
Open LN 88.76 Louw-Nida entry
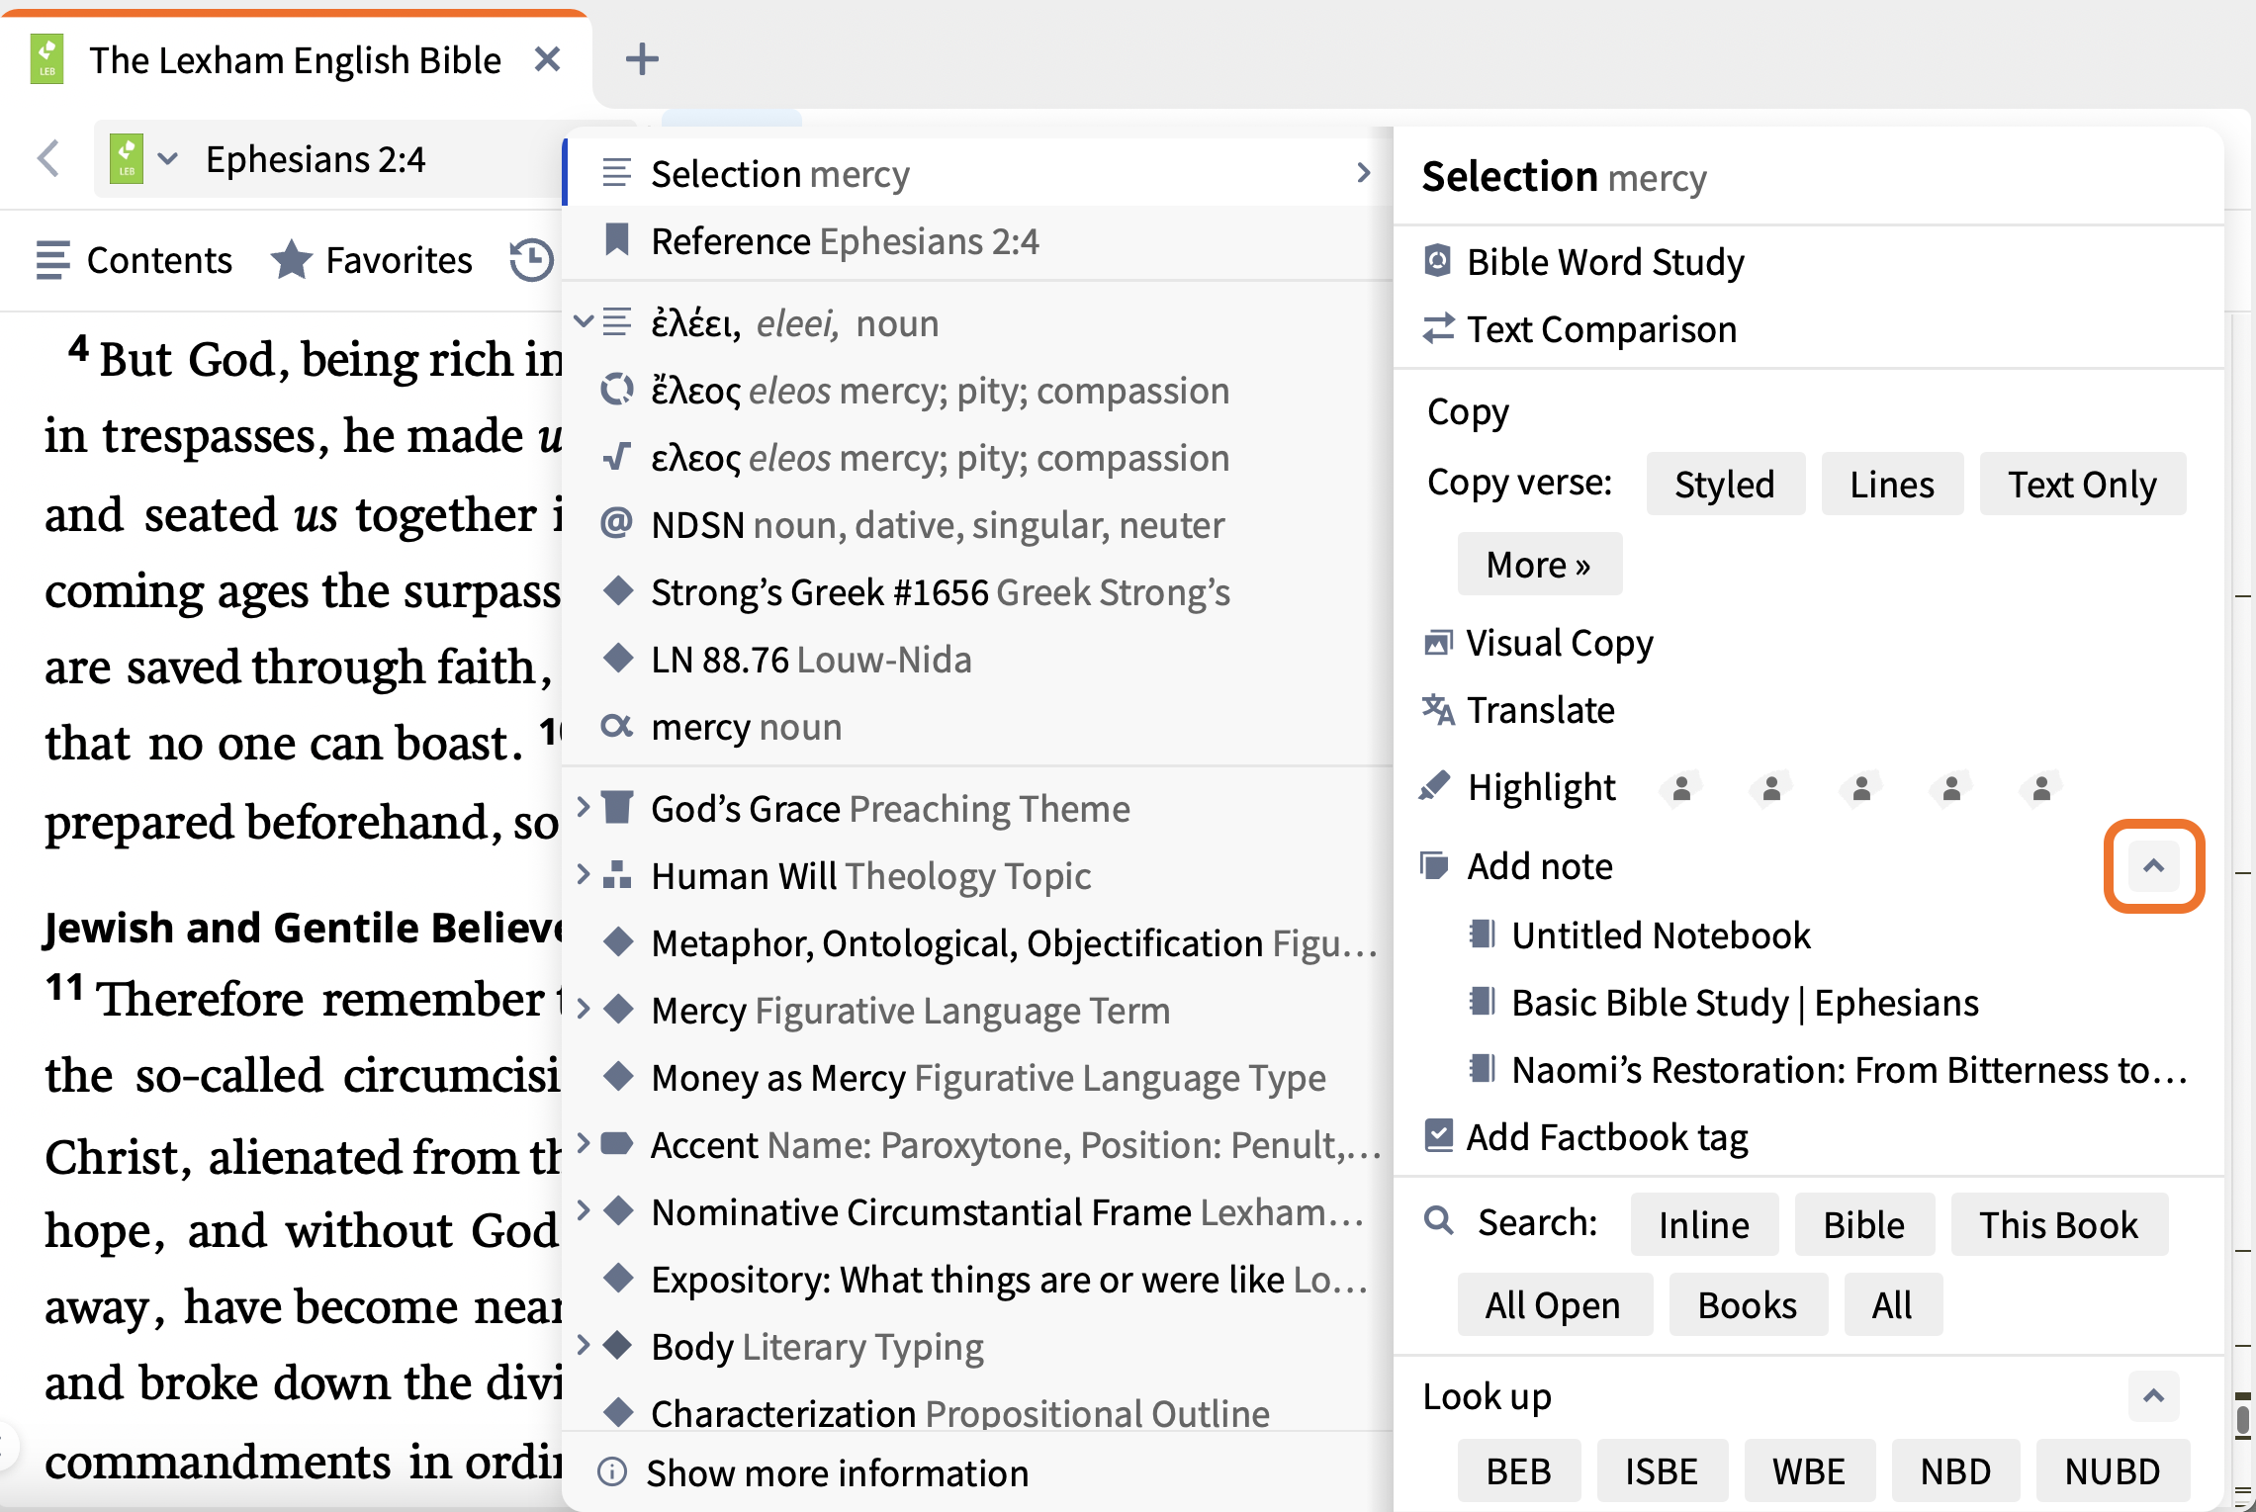(977, 660)
